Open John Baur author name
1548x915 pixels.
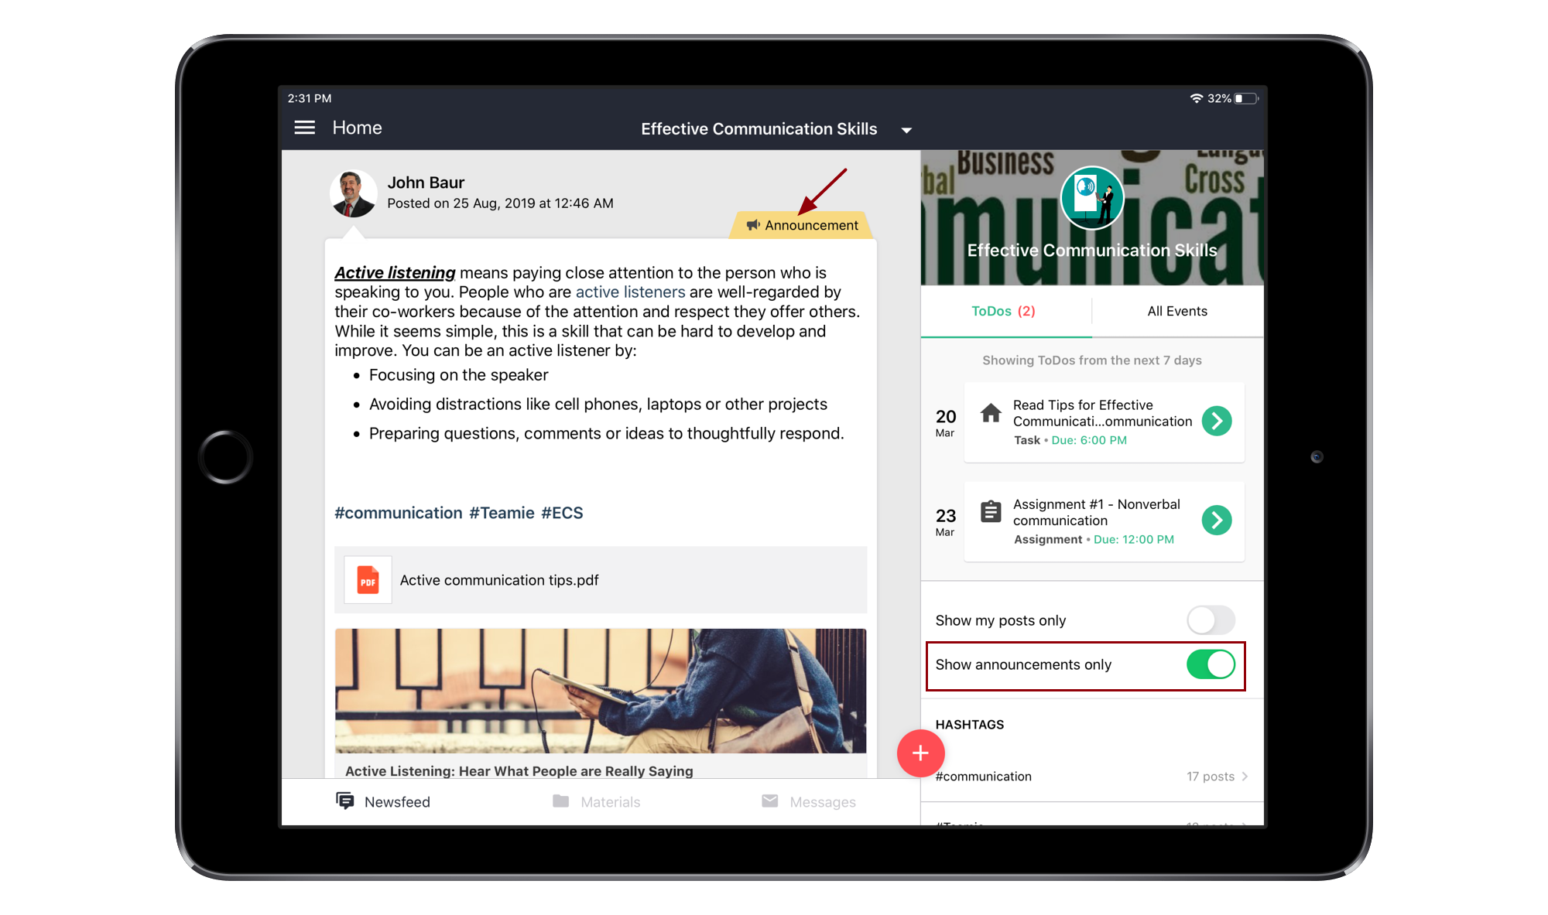(x=426, y=183)
